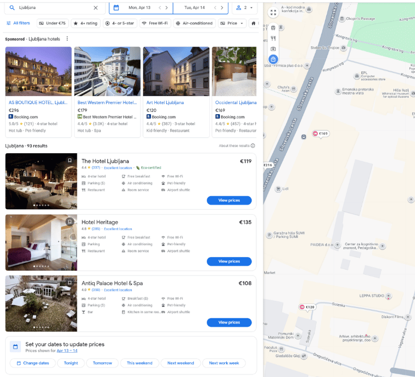Enable the Free Wi-Fi filter

tap(155, 23)
